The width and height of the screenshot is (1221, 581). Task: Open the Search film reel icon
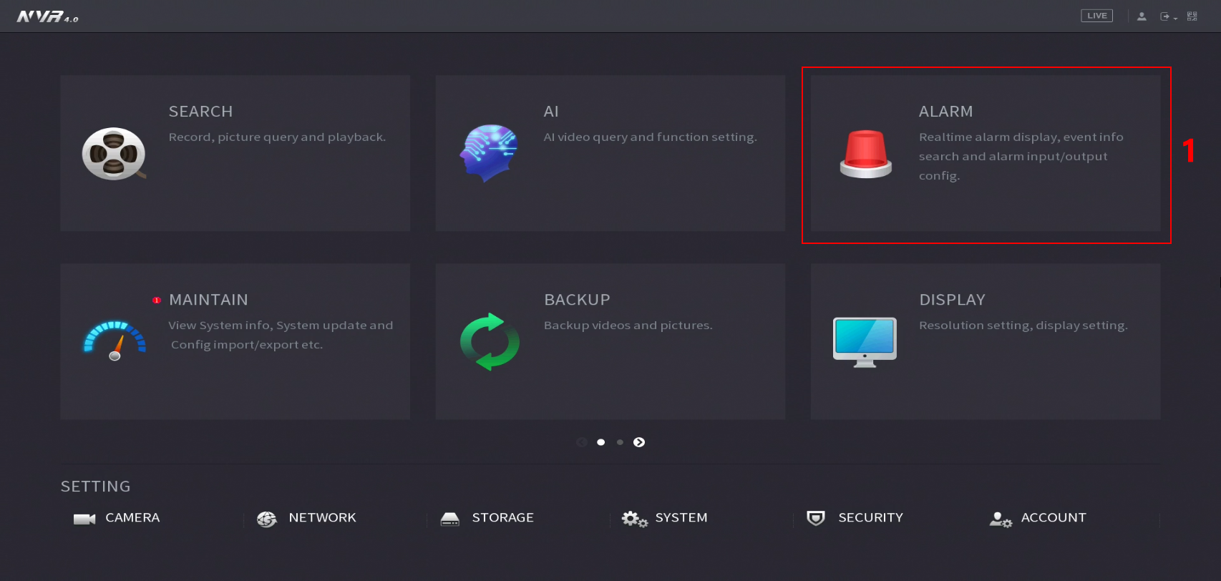pyautogui.click(x=113, y=154)
